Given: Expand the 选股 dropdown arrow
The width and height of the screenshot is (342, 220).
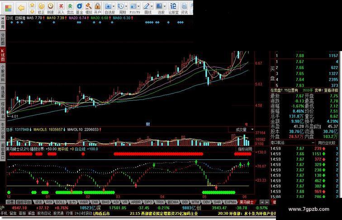Looking at the screenshot, I should click(x=165, y=6).
